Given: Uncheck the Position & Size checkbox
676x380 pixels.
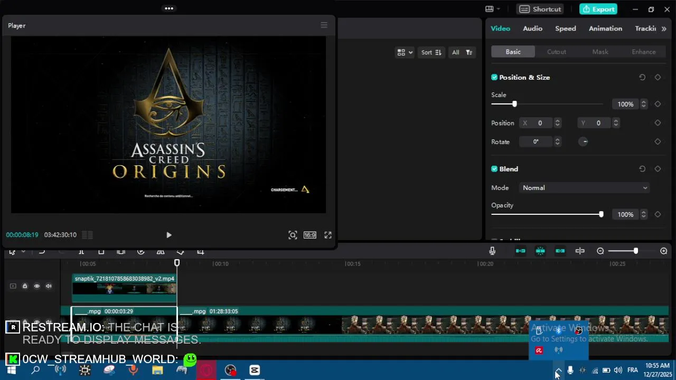Looking at the screenshot, I should pos(494,77).
